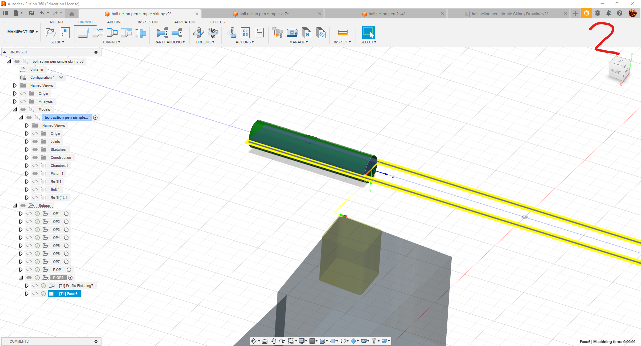Open the MANUFACTURE workspace dropdown

[22, 32]
